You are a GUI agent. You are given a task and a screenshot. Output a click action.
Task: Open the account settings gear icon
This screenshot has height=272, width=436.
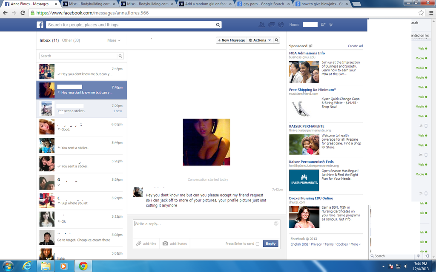tap(331, 25)
